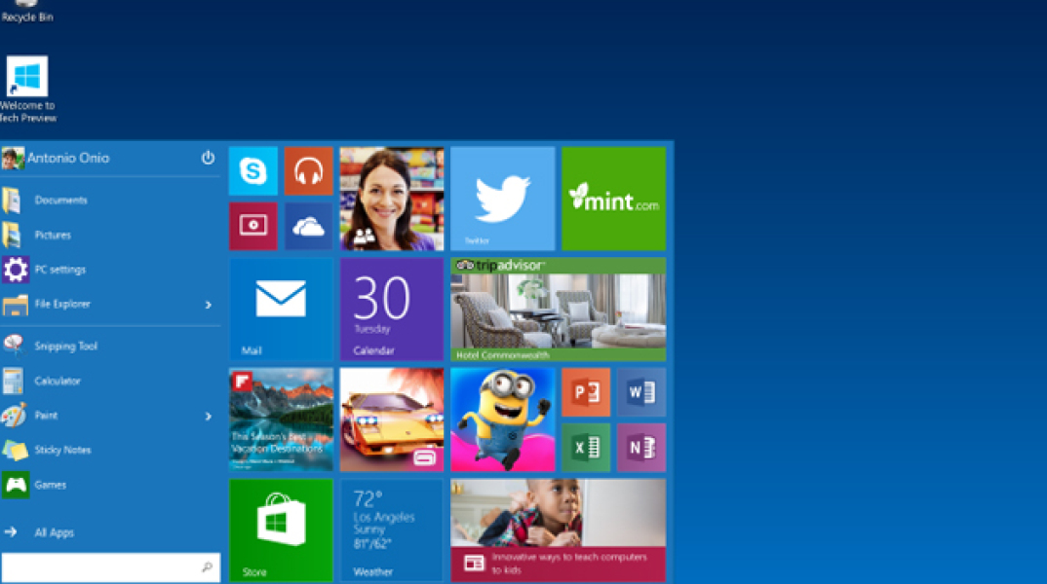
Task: Select PC settings in the Start menu
Action: coord(59,270)
